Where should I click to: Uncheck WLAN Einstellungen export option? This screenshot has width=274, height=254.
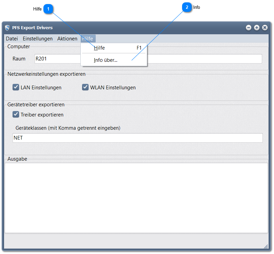point(85,87)
